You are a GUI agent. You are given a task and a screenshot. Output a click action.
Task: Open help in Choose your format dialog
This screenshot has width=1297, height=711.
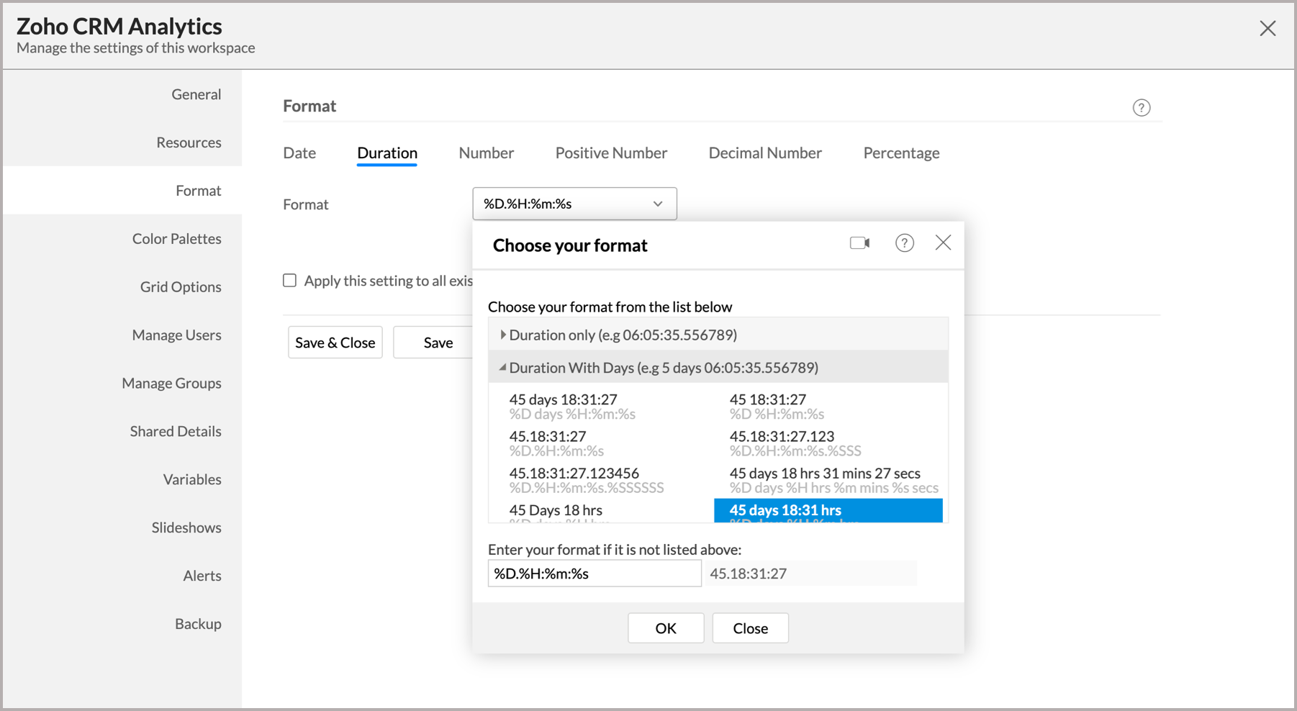[904, 243]
